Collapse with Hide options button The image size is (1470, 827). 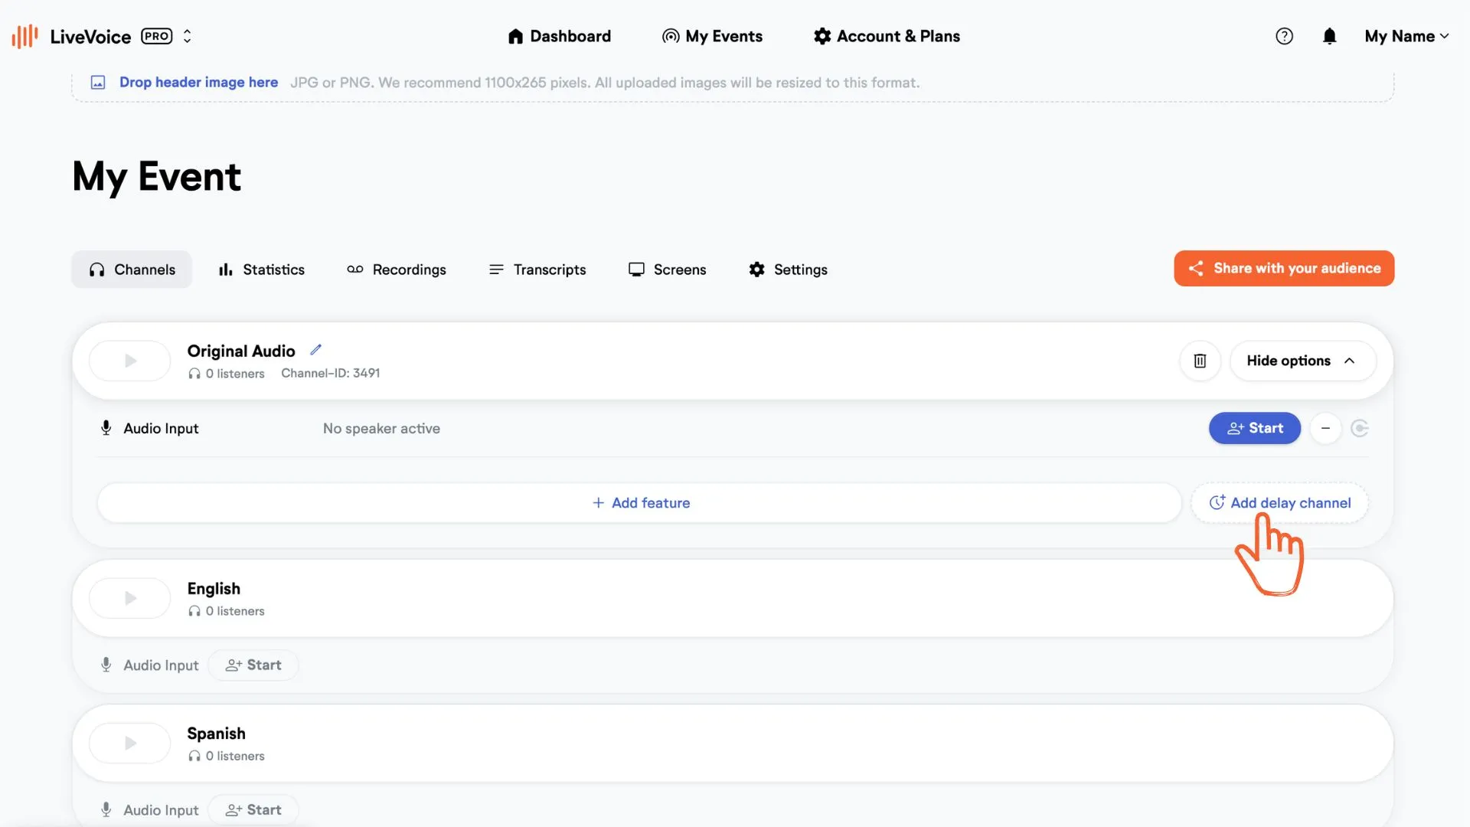(1302, 361)
